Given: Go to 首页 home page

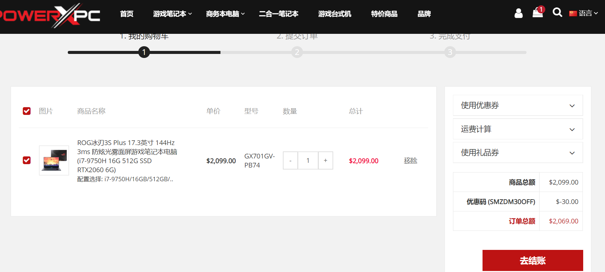Looking at the screenshot, I should click(127, 14).
